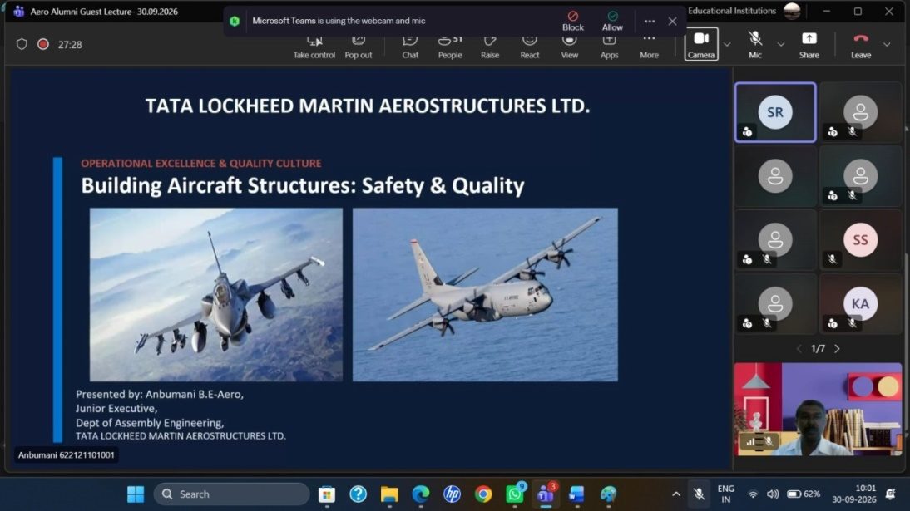Expand the Camera options arrow
The width and height of the screenshot is (910, 511).
[727, 44]
